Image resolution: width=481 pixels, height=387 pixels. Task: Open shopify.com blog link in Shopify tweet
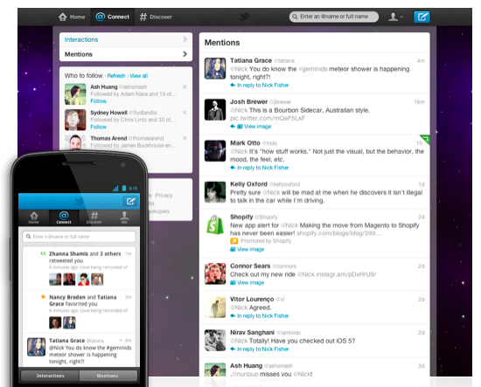pyautogui.click(x=339, y=233)
